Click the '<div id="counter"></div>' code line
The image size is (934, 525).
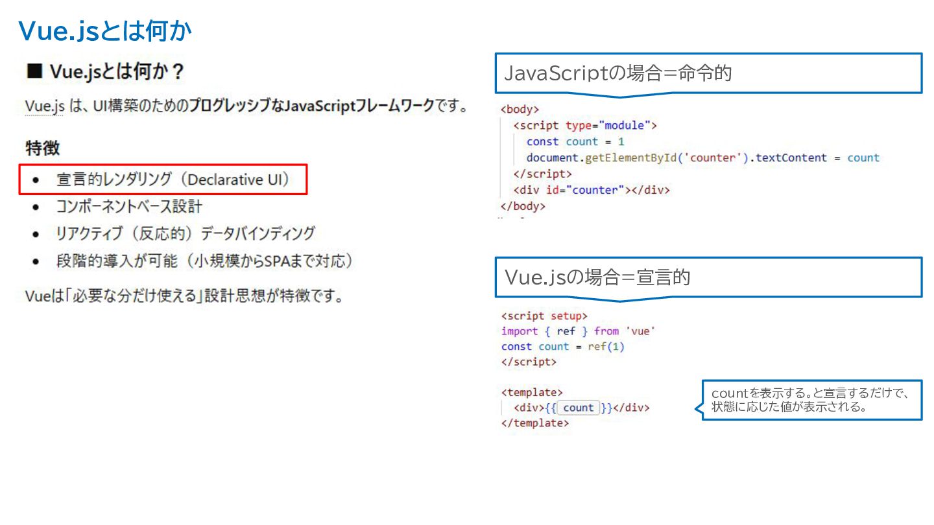click(x=591, y=190)
